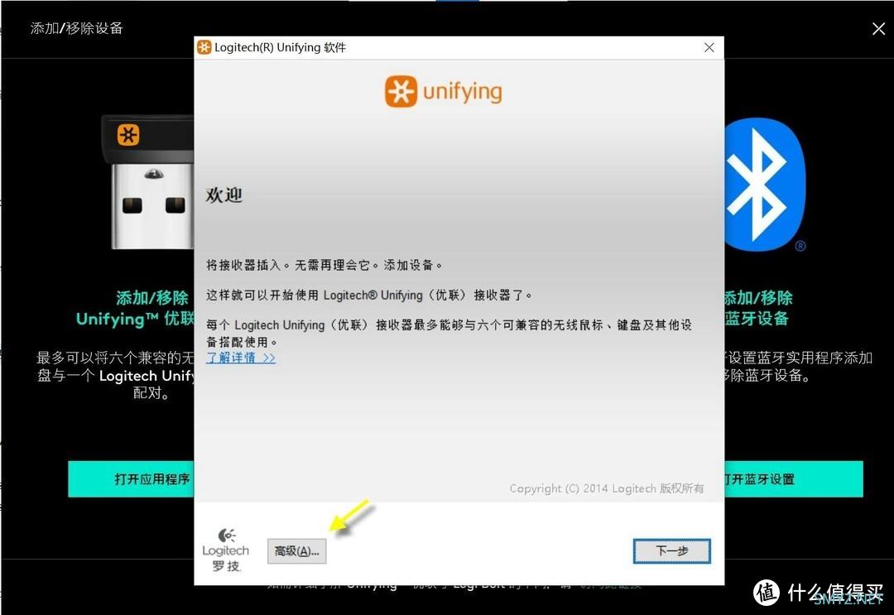Click the blue Bluetooth logo image

pos(765,185)
